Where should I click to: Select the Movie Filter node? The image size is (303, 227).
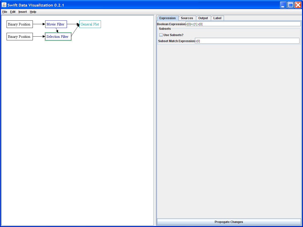point(56,24)
